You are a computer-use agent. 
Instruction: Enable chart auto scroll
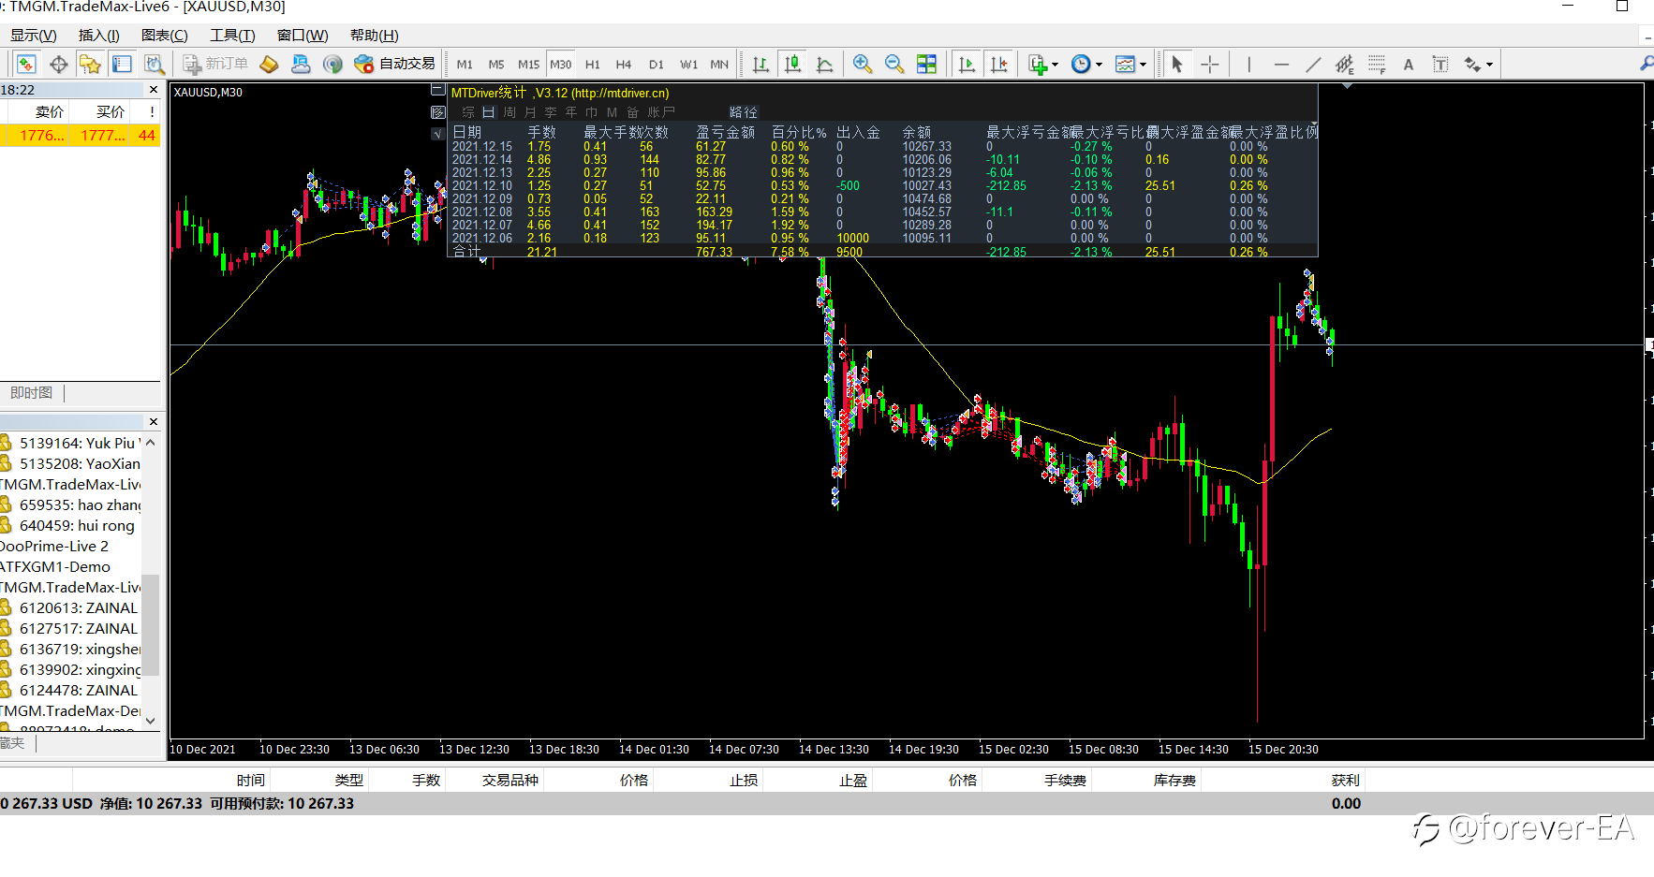(967, 64)
